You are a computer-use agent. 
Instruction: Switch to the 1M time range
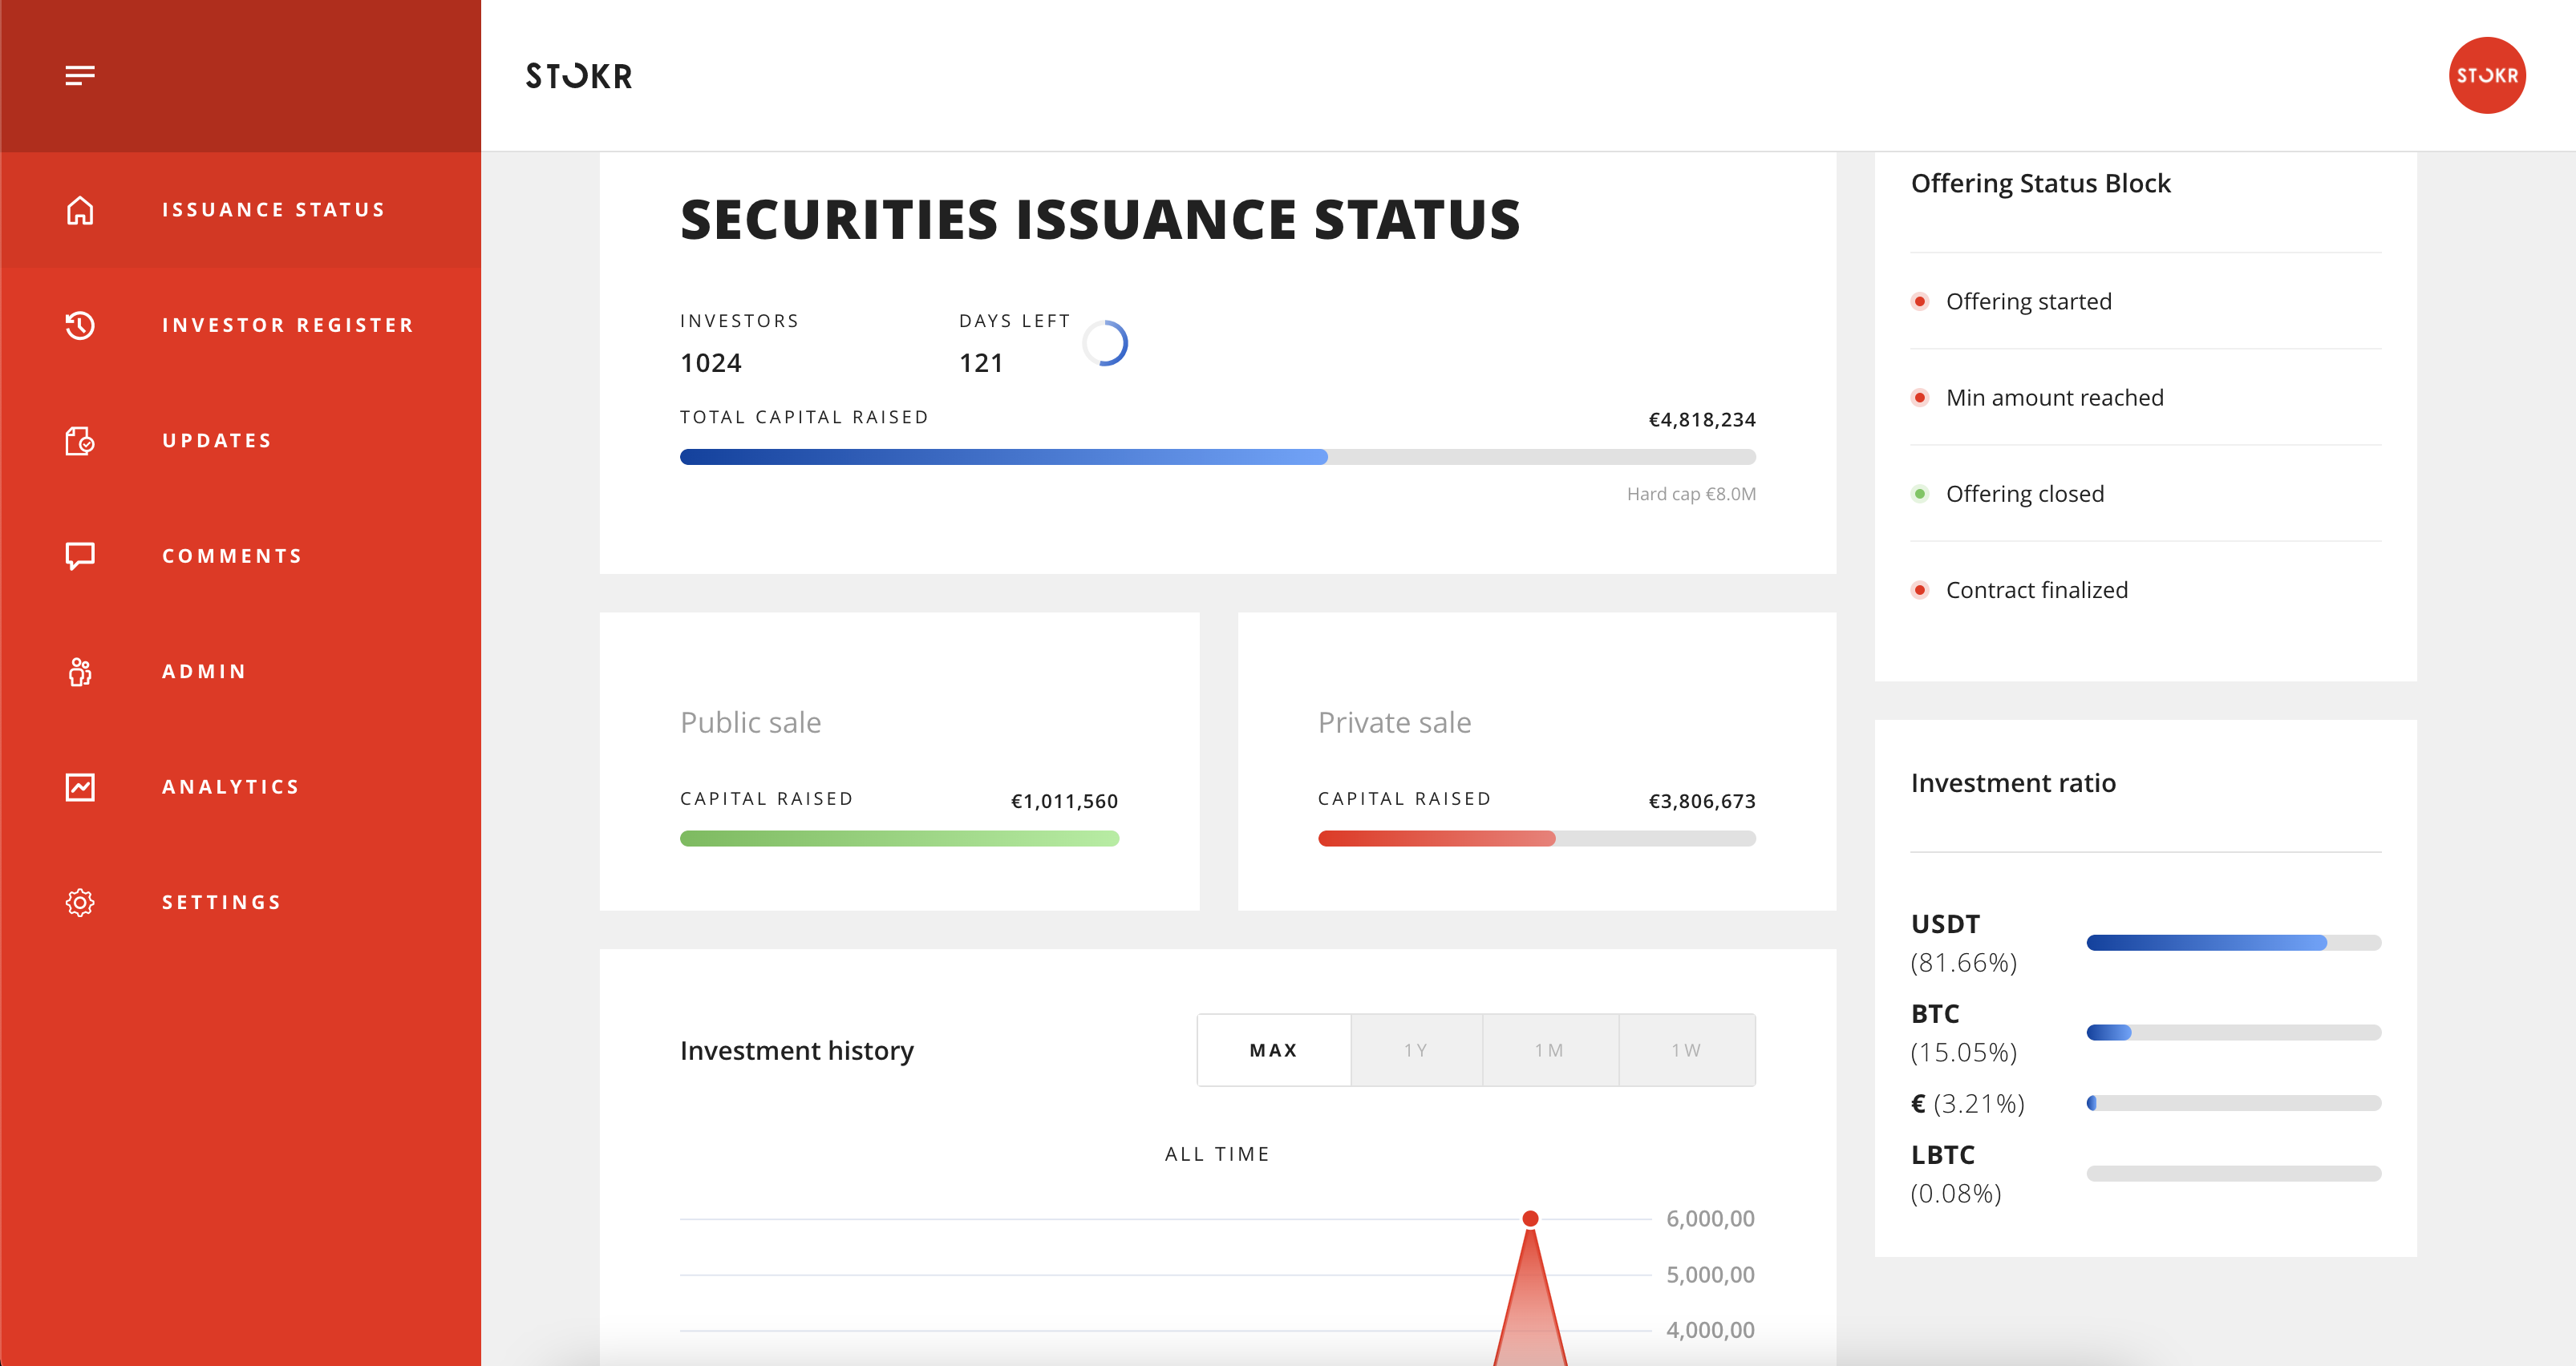coord(1550,1050)
